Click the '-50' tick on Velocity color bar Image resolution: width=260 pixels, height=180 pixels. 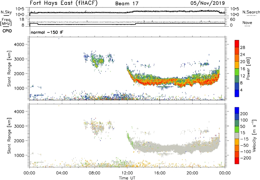(x=244, y=145)
